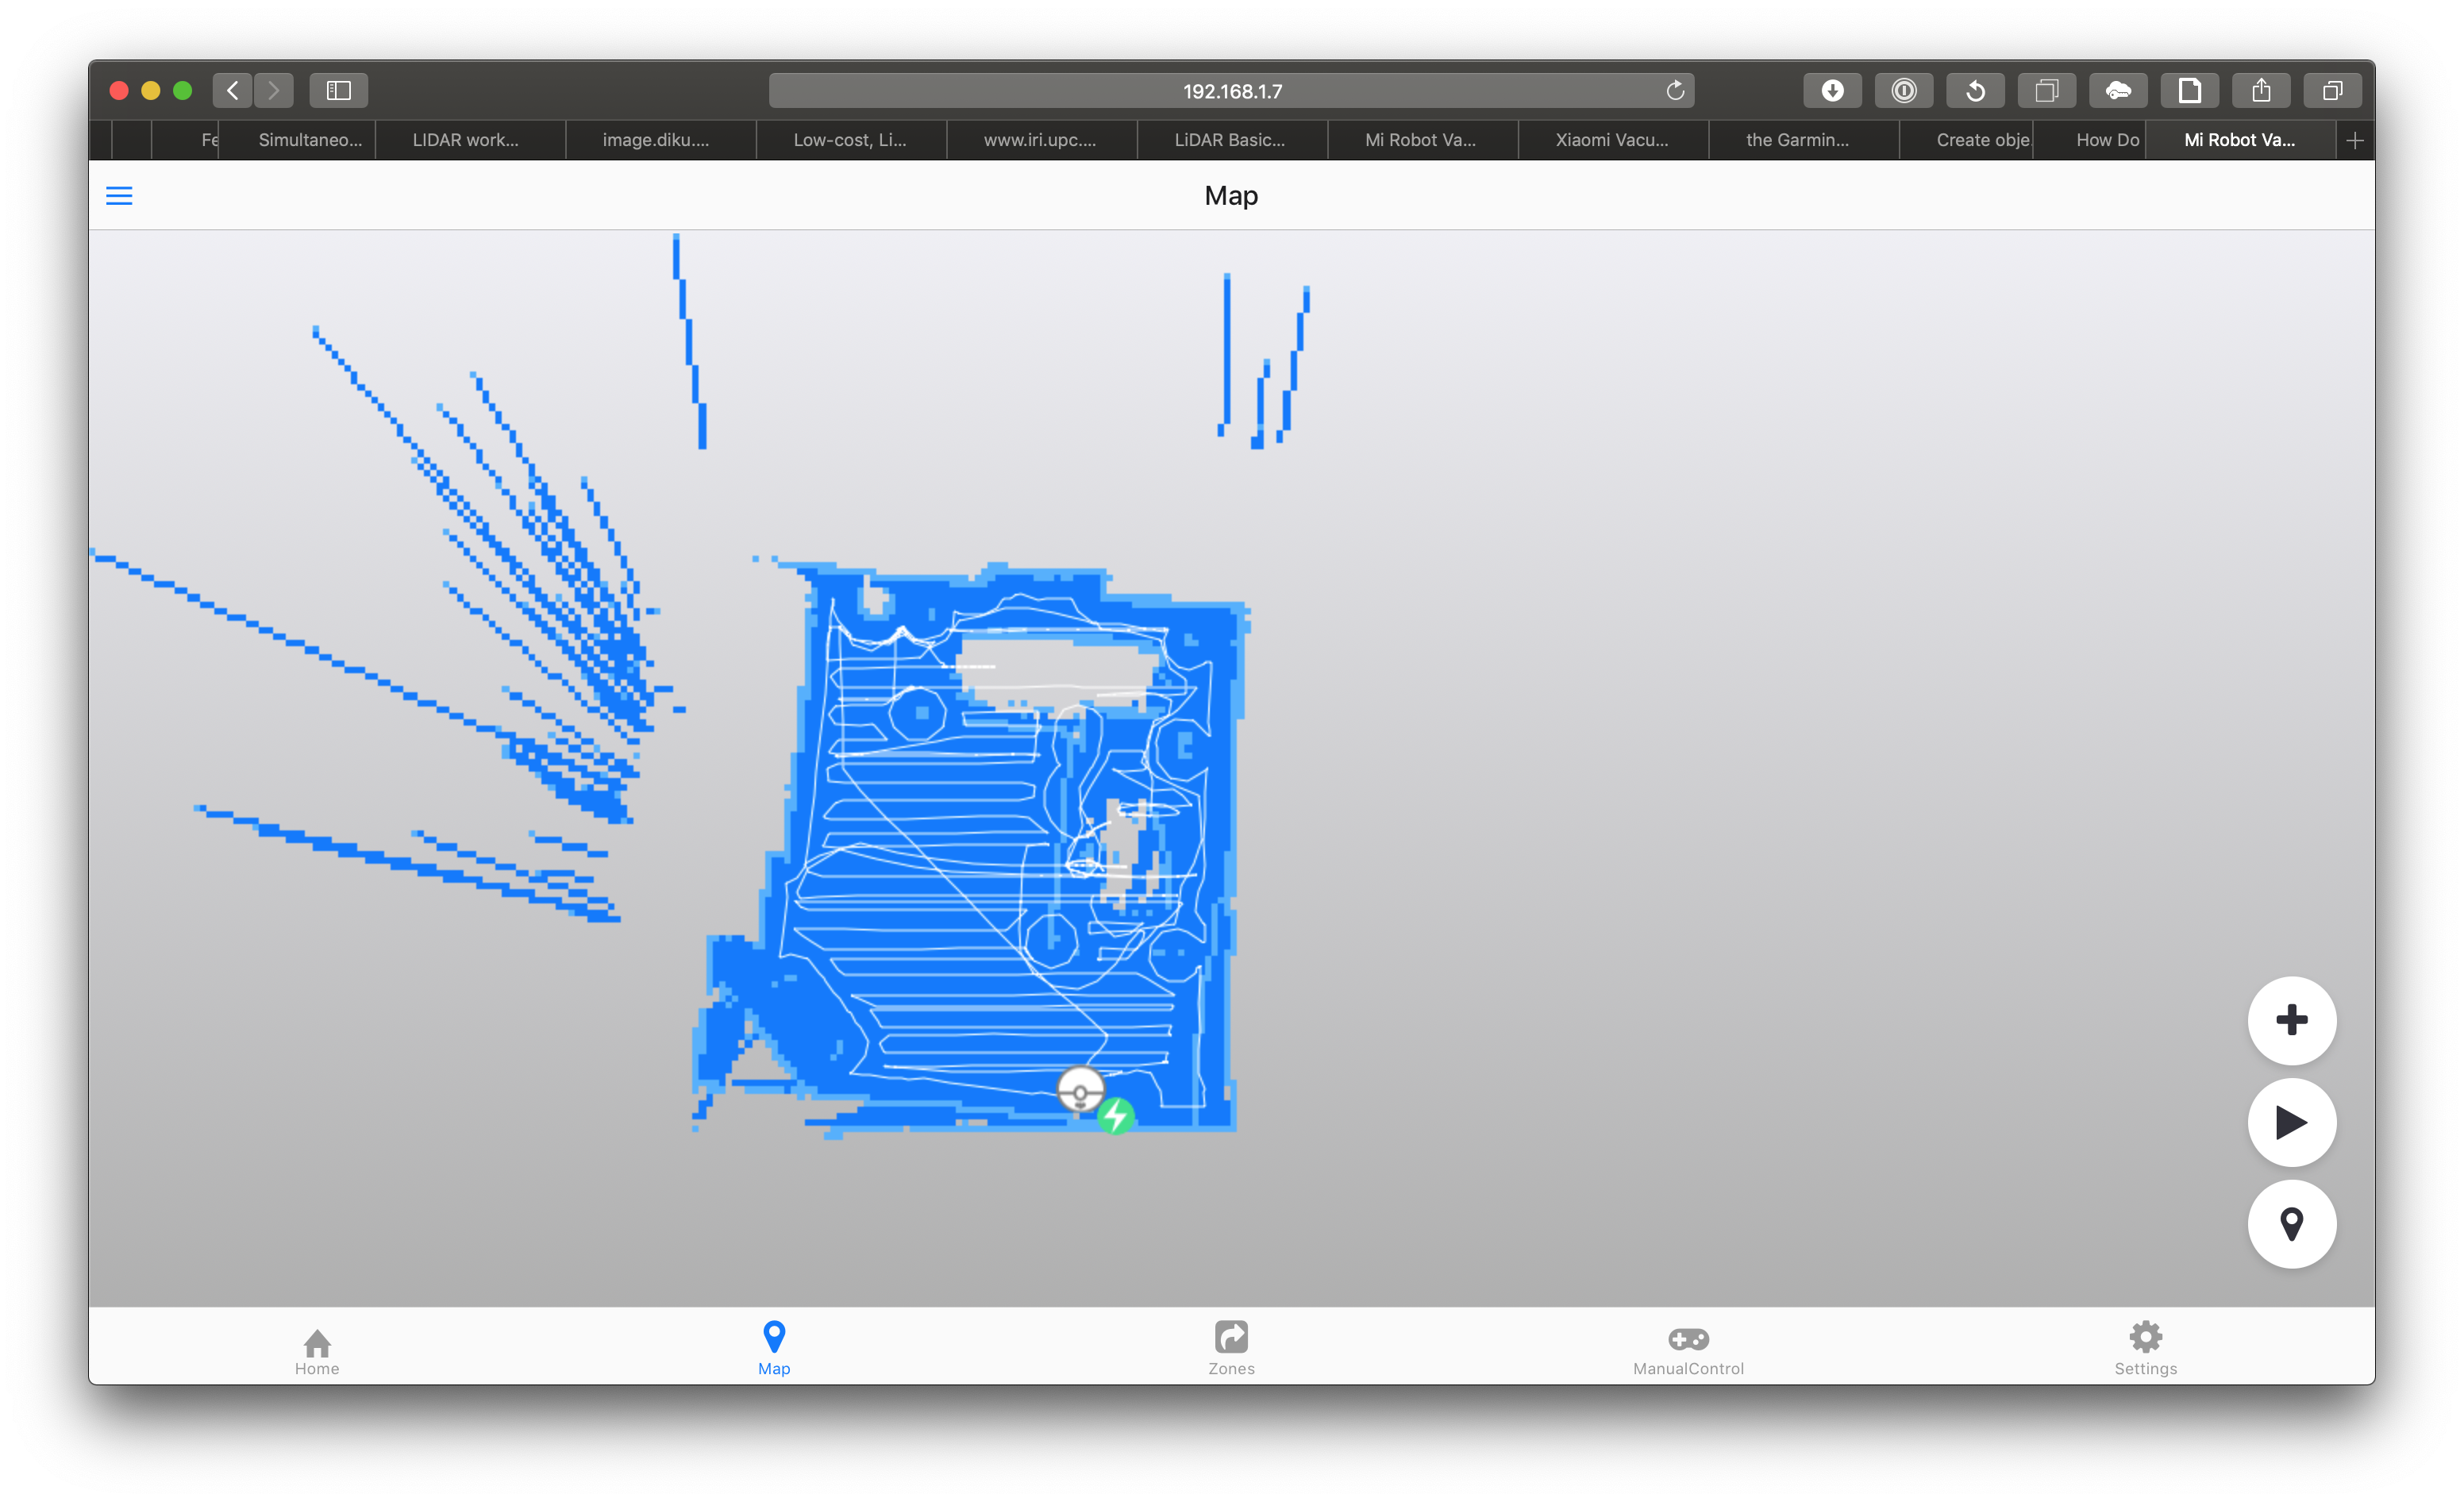The image size is (2464, 1502).
Task: Click the green charging dock icon
Action: point(1116,1115)
